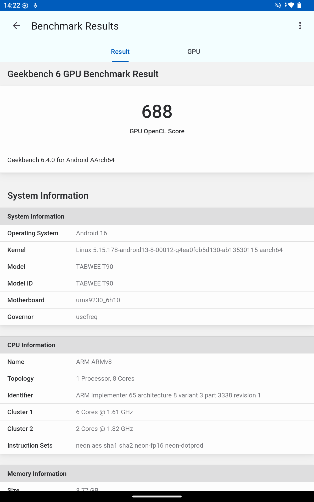Image resolution: width=314 pixels, height=502 pixels.
Task: Tap the Geekbench 6.4.0 version text
Action: point(61,160)
